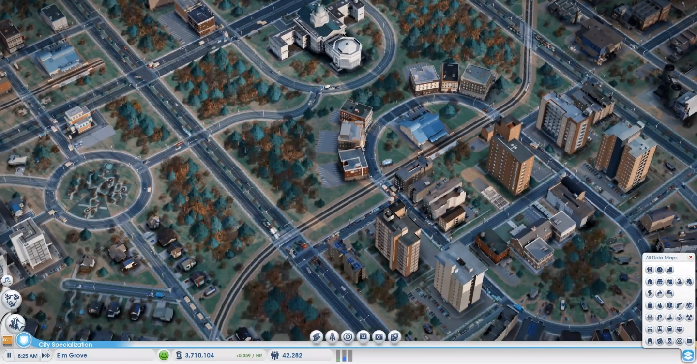Click the Elm Grove city name

(72, 356)
